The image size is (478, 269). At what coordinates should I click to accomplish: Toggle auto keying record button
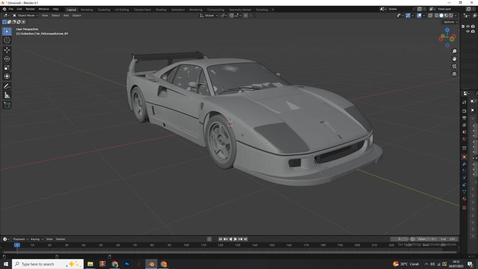click(x=209, y=239)
